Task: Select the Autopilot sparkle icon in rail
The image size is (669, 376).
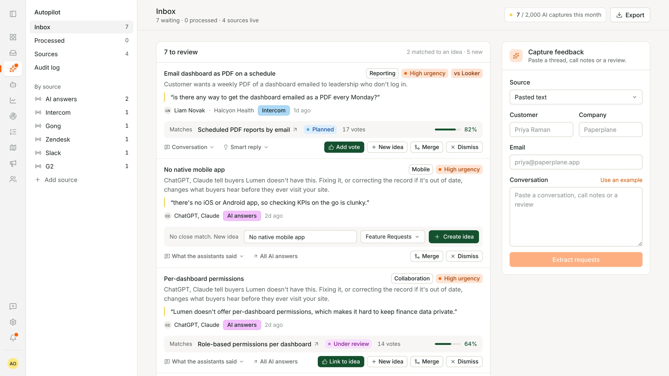Action: point(13,69)
